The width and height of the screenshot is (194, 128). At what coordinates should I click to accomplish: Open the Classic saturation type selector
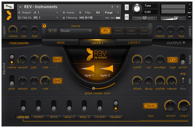tap(150, 106)
